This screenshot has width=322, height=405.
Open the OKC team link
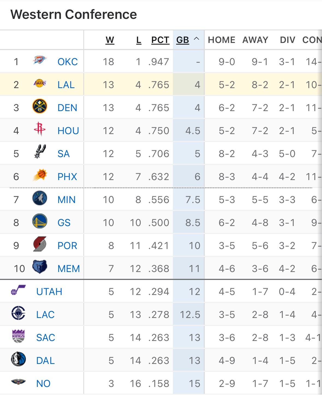(x=67, y=62)
